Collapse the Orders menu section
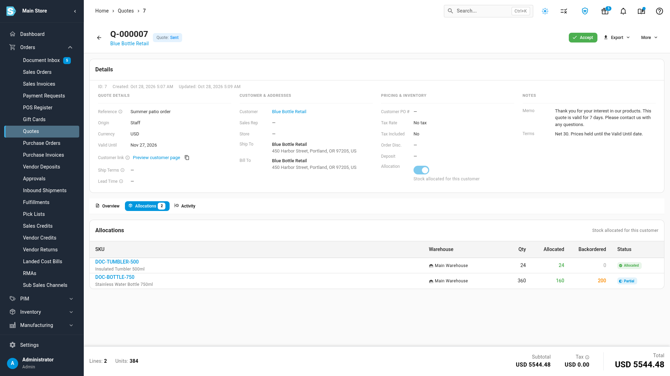Viewport: 670px width, 376px height. pyautogui.click(x=70, y=47)
